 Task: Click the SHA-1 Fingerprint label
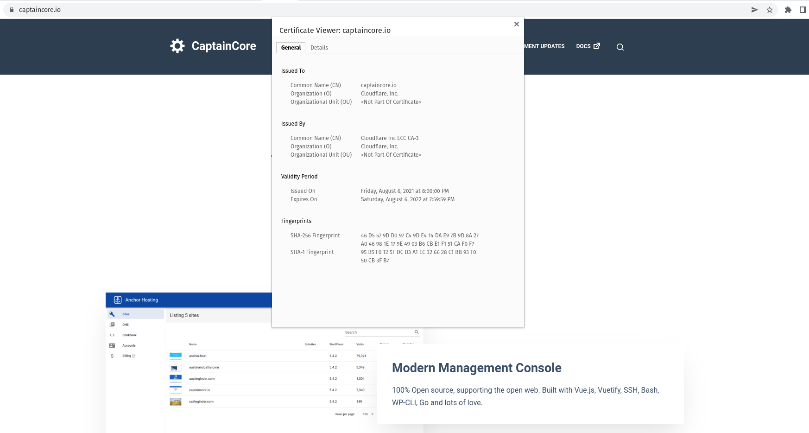312,252
